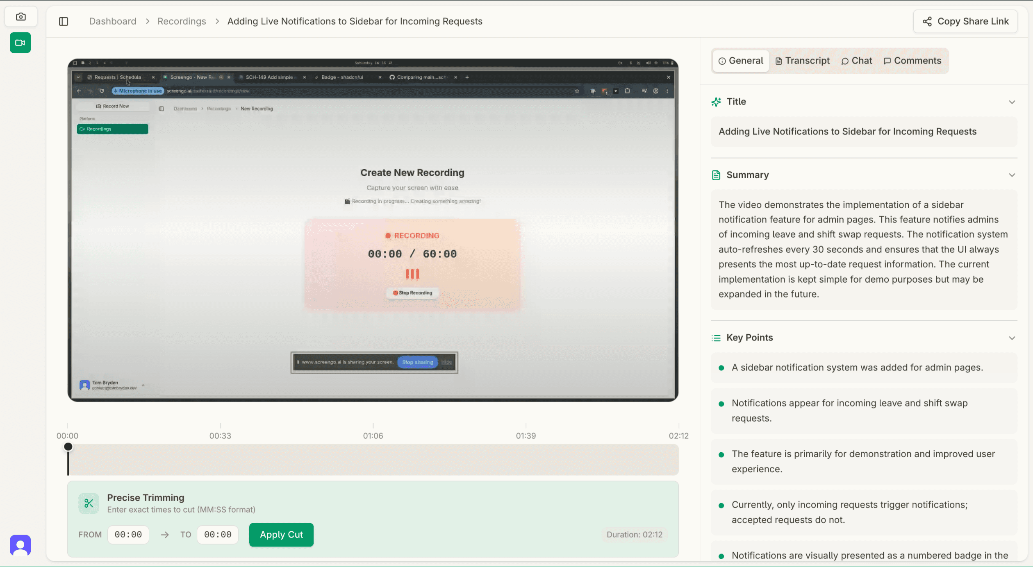
Task: Click the user avatar icon at bottom left
Action: [20, 545]
